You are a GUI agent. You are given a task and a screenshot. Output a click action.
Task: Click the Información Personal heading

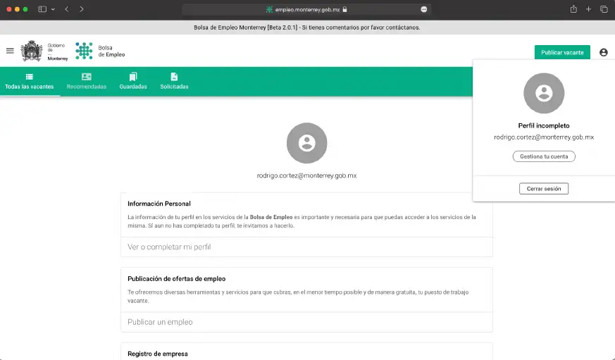[159, 204]
